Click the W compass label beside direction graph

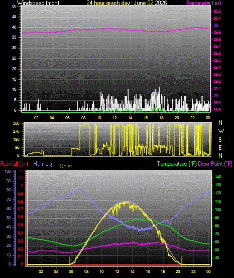coord(221,131)
